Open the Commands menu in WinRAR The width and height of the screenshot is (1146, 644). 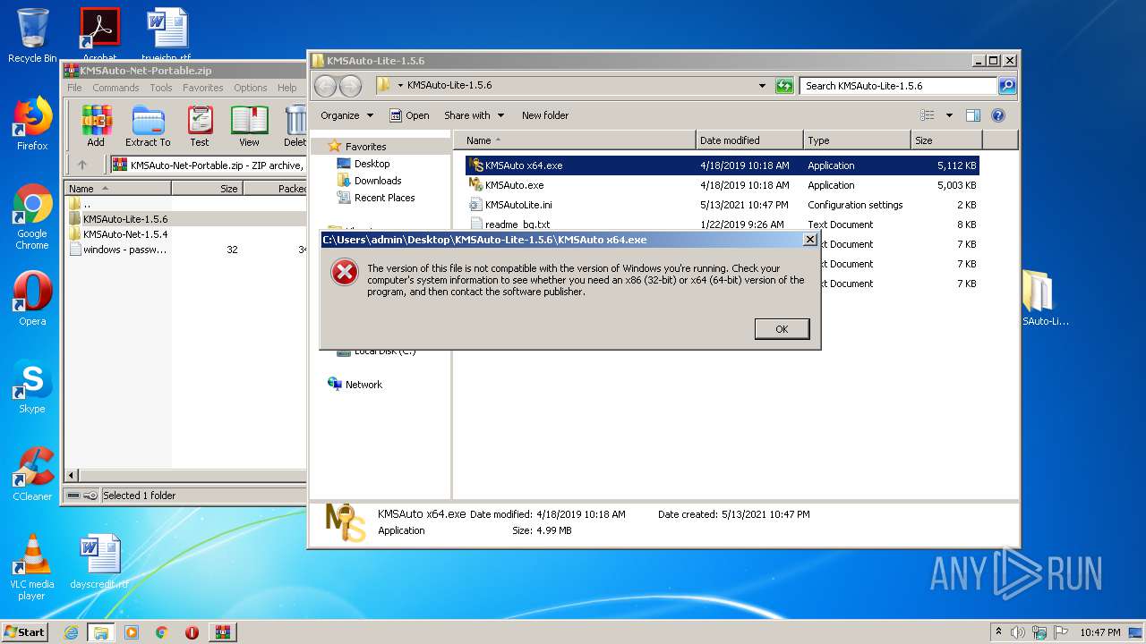pyautogui.click(x=115, y=88)
